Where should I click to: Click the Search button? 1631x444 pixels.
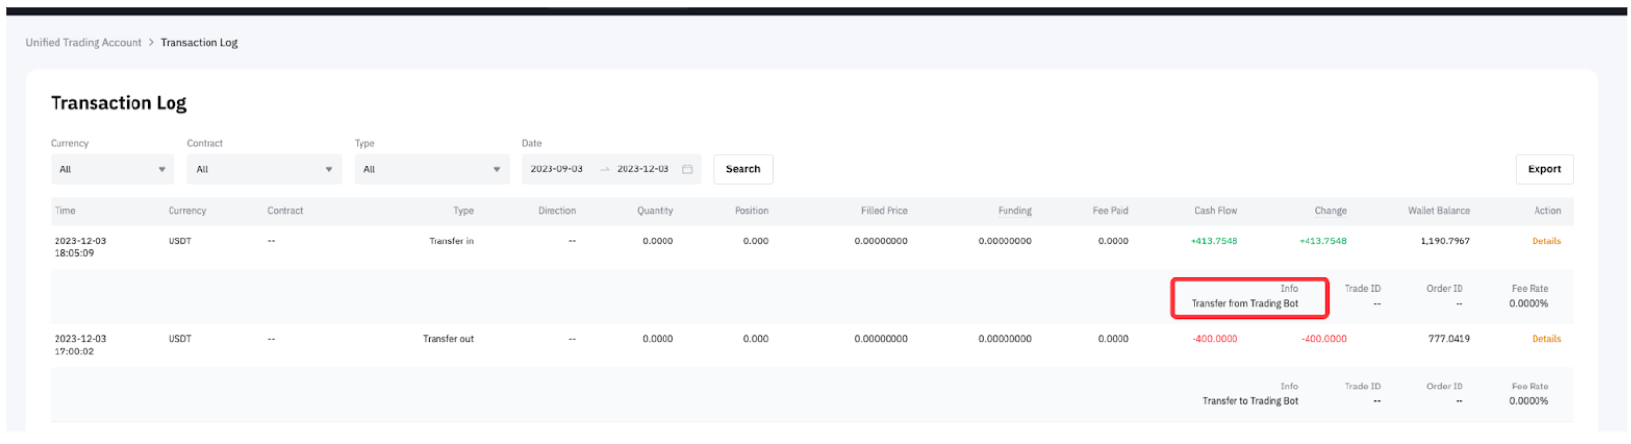(742, 169)
